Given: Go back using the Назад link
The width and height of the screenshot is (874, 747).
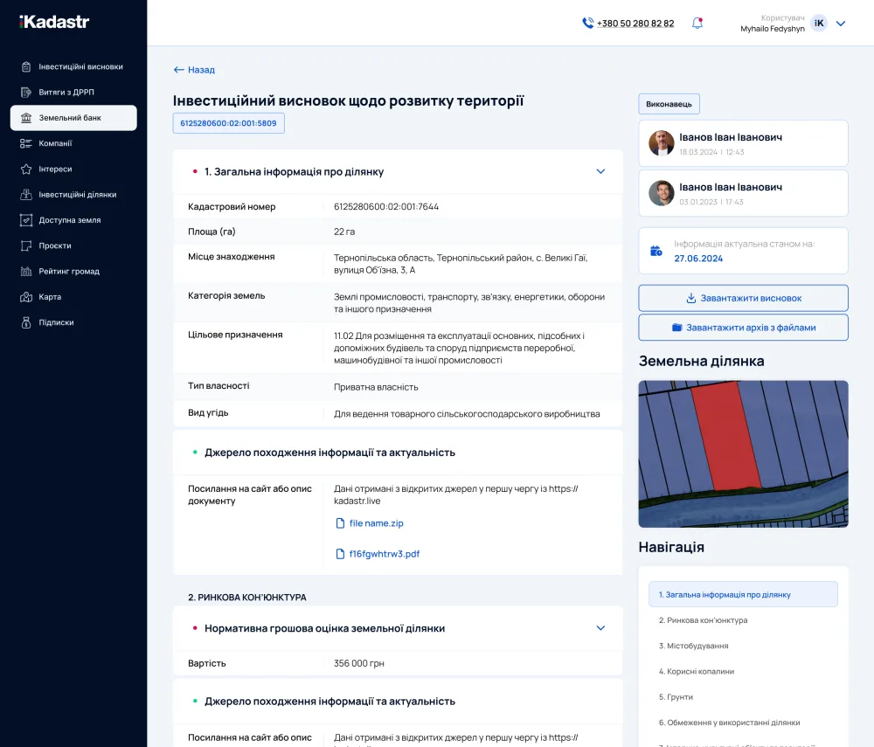Looking at the screenshot, I should coord(194,70).
